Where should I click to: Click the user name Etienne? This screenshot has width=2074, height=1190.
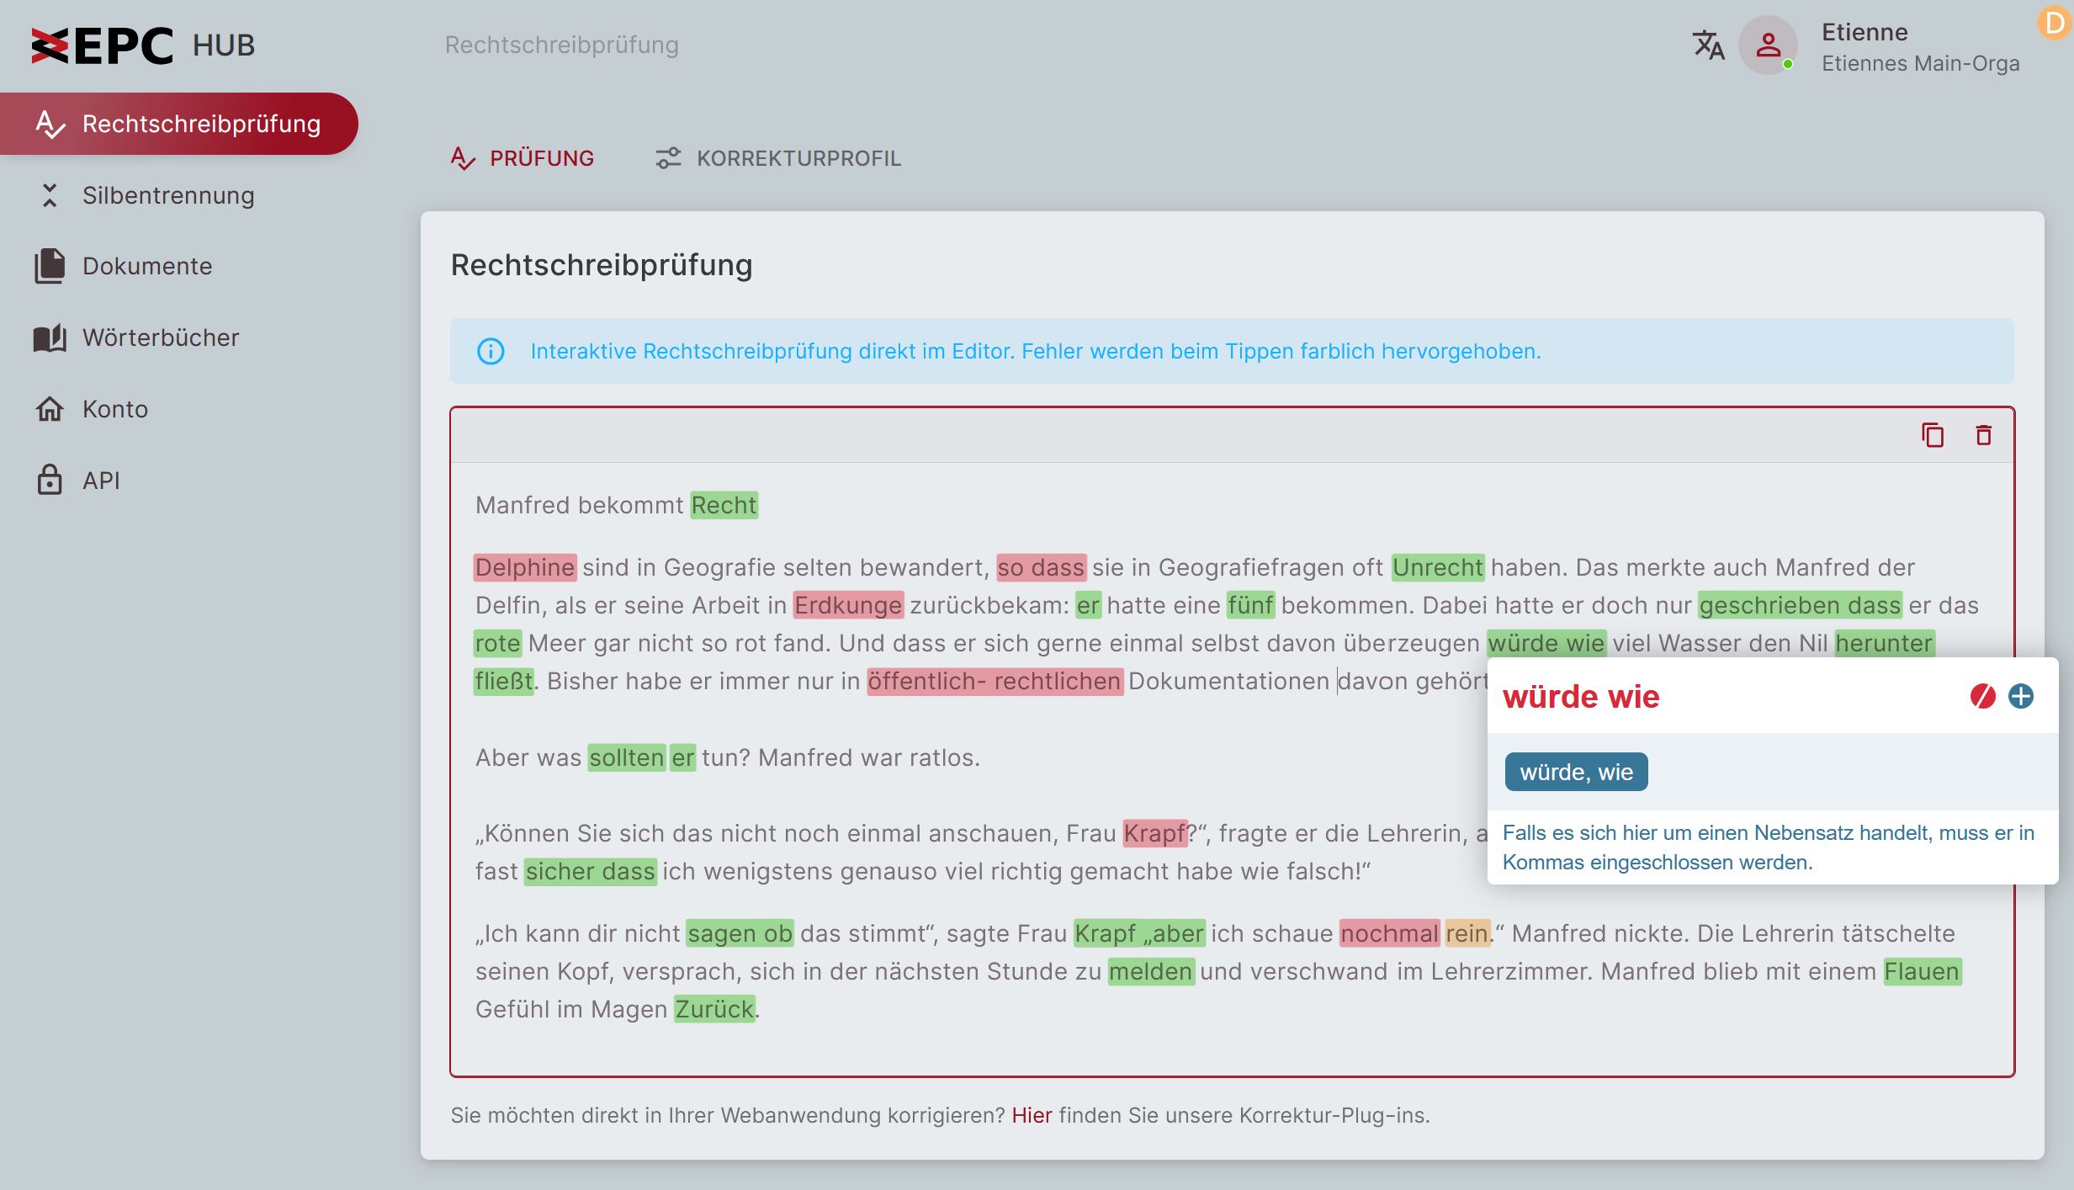pos(1864,32)
